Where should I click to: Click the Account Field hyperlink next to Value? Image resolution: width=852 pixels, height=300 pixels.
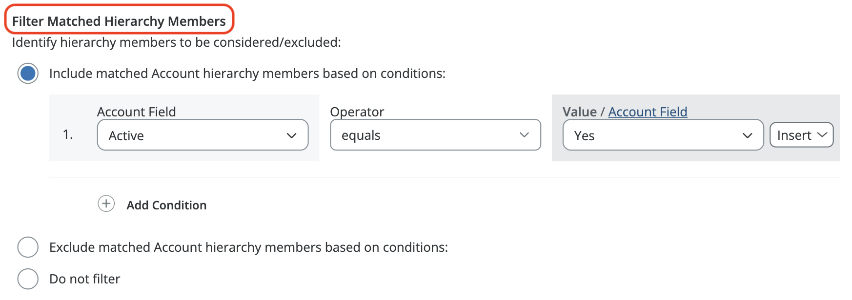click(x=648, y=112)
